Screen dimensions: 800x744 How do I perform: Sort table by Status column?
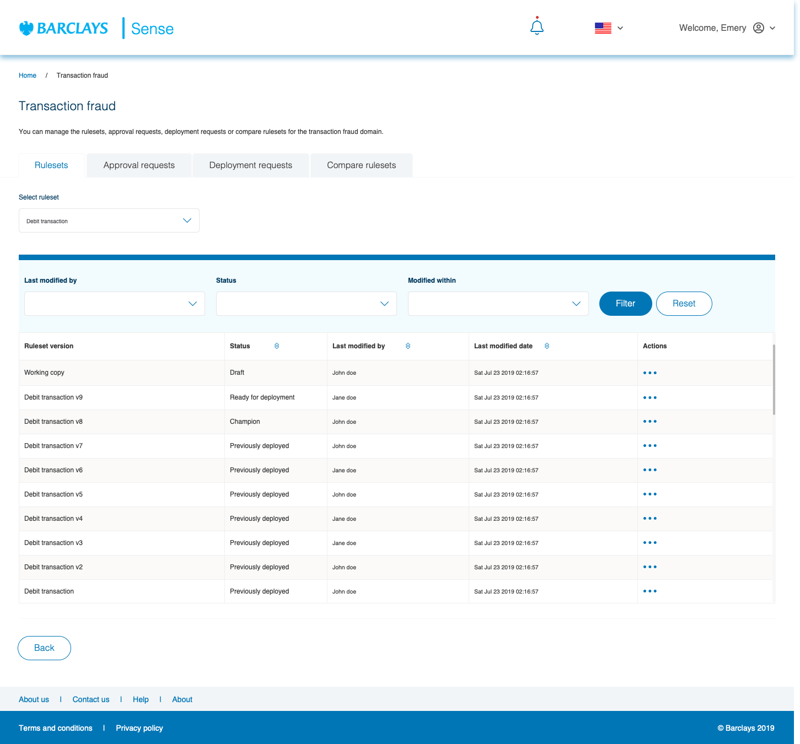(x=277, y=346)
